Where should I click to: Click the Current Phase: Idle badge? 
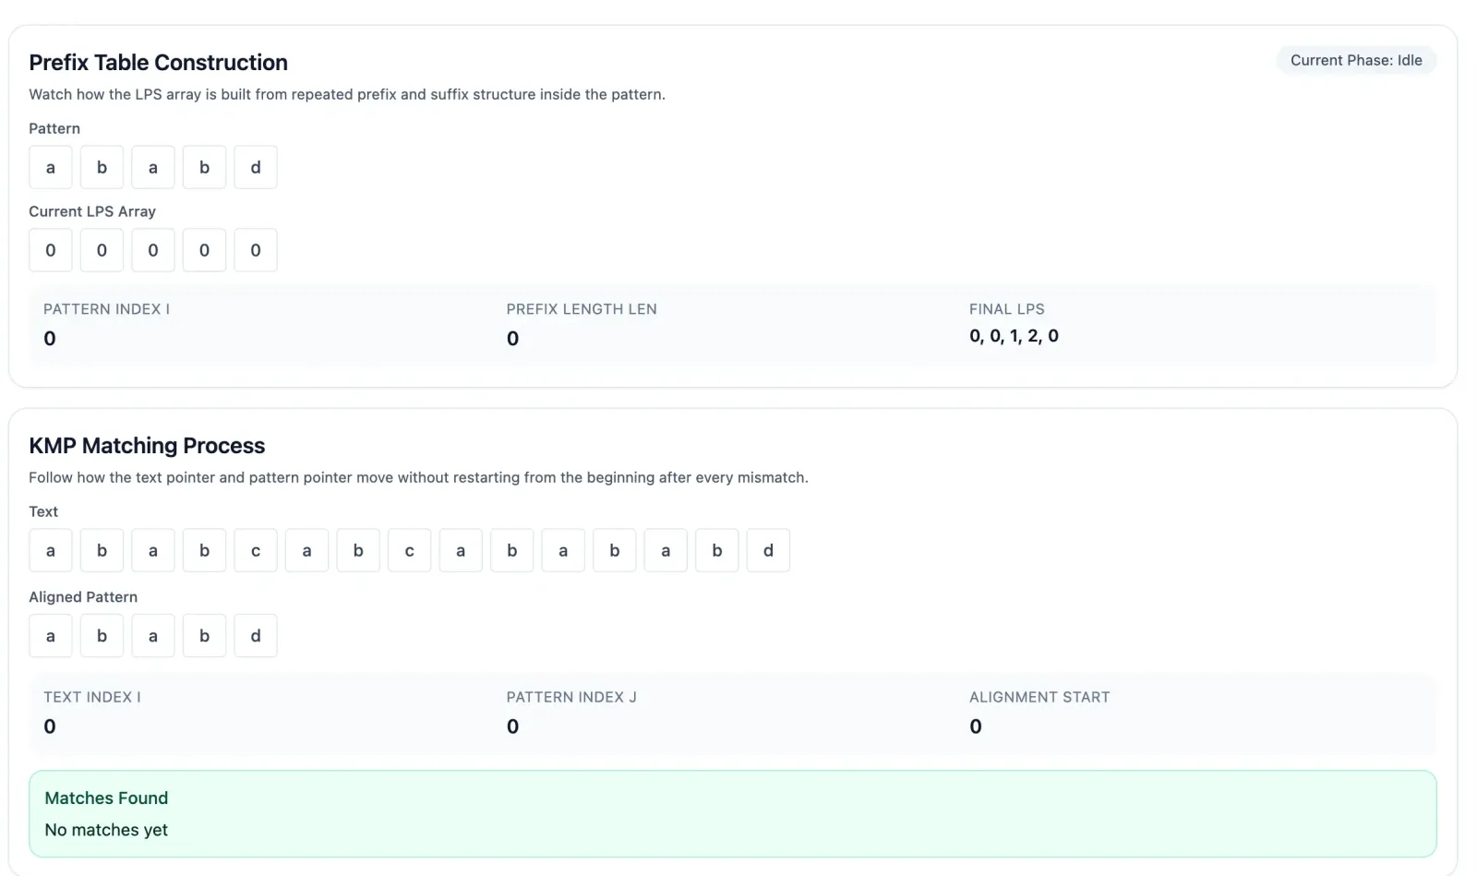point(1355,60)
